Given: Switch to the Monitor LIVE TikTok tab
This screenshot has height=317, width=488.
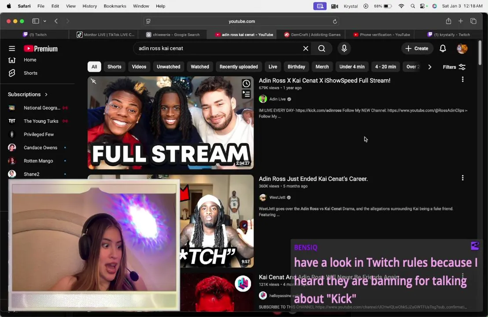Looking at the screenshot, I should coord(106,34).
